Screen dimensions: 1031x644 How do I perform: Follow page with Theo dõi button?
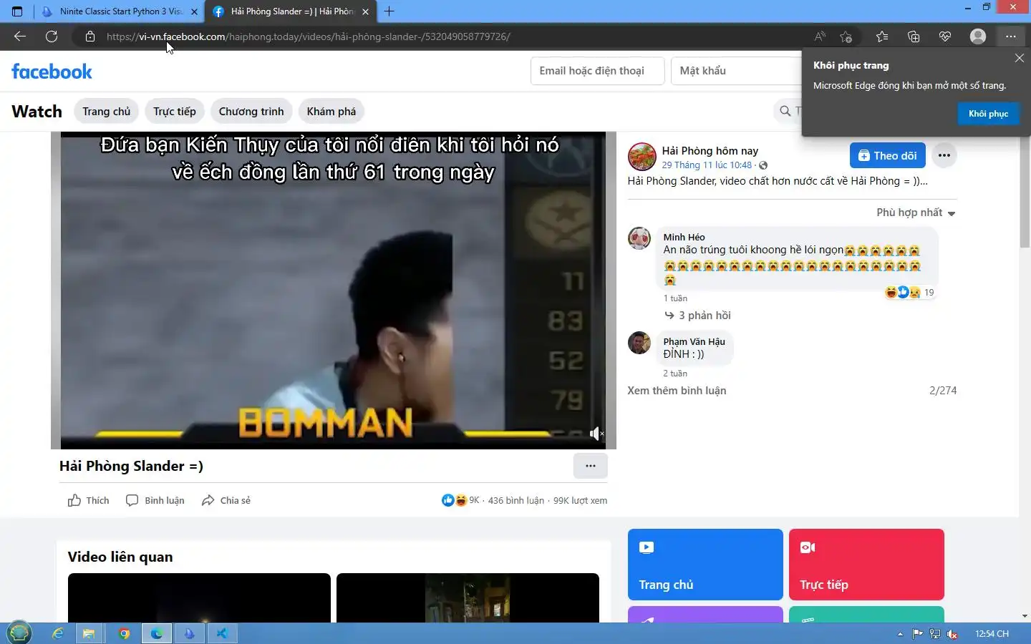pyautogui.click(x=888, y=155)
